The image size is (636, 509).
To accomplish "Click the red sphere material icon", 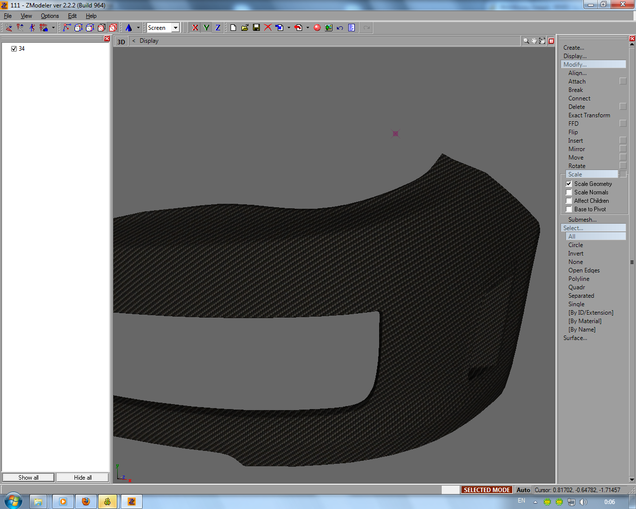I will coord(317,28).
